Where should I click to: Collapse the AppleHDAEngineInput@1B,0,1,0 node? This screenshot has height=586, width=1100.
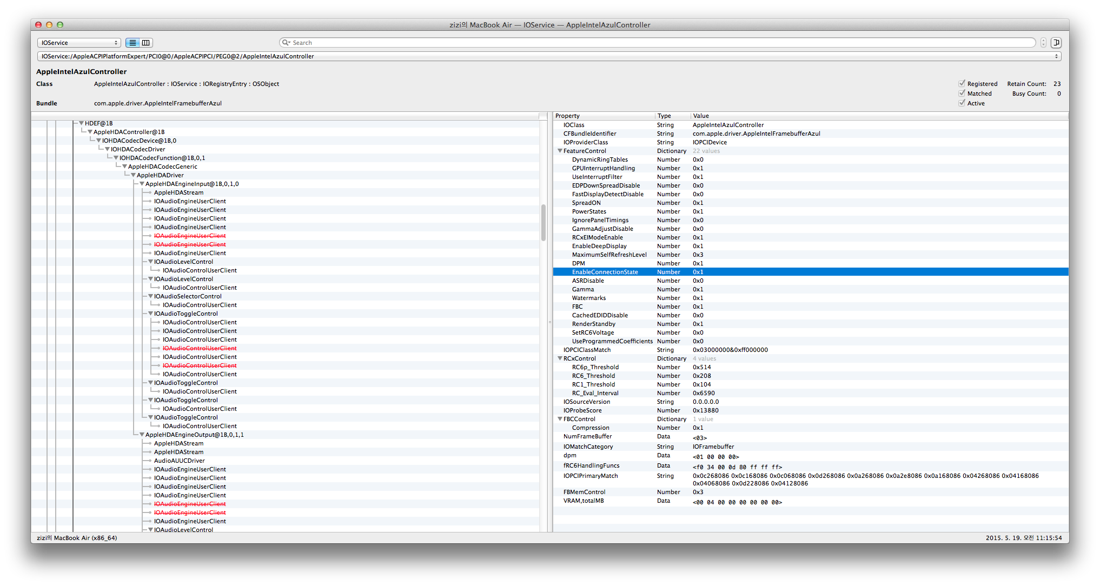coord(142,184)
